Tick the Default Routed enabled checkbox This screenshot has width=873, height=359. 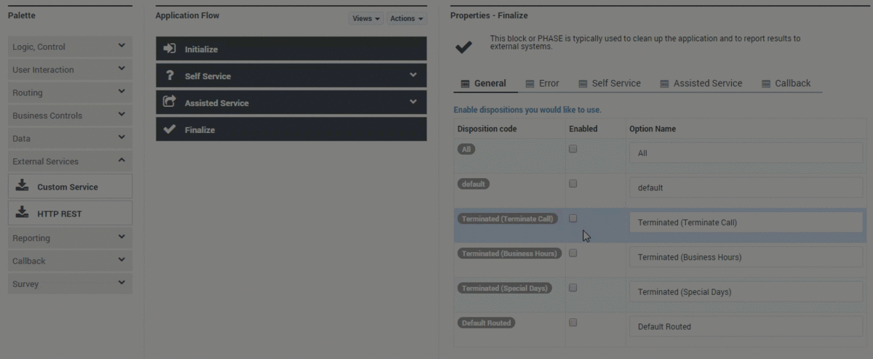point(573,322)
